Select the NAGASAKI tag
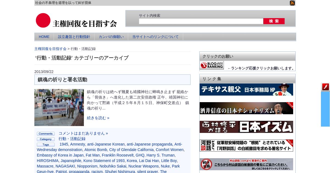The height and width of the screenshot is (173, 330). 65,166
